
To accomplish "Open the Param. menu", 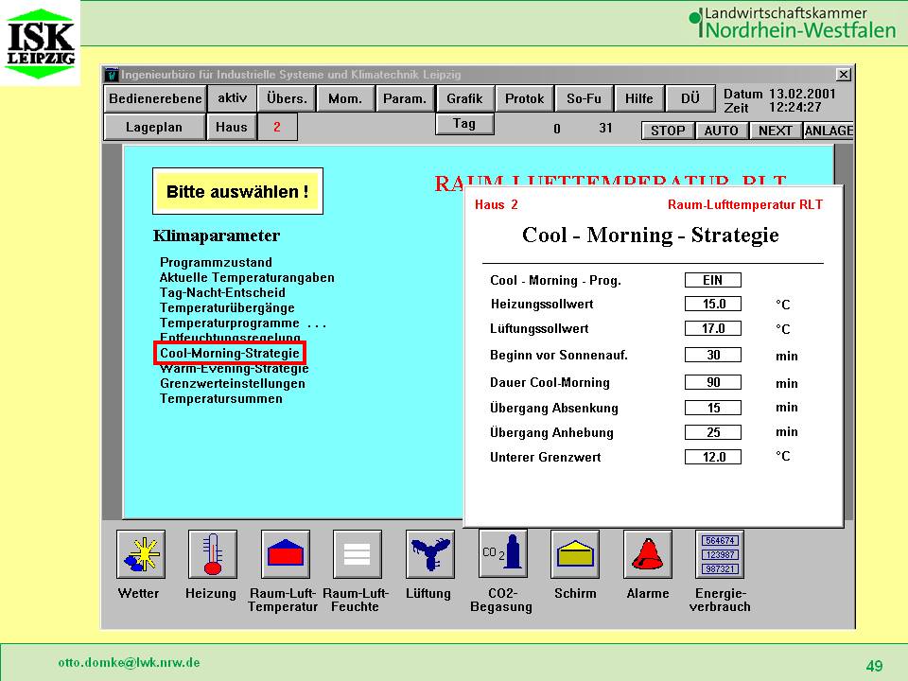I will [404, 98].
